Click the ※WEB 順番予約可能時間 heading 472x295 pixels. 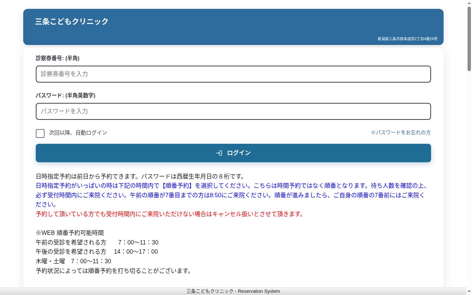70,233
